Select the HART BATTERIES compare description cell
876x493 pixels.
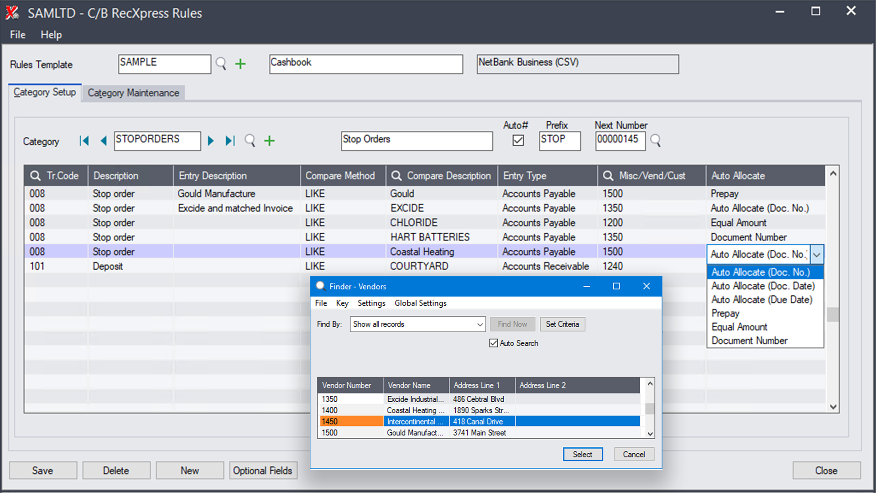coord(442,237)
